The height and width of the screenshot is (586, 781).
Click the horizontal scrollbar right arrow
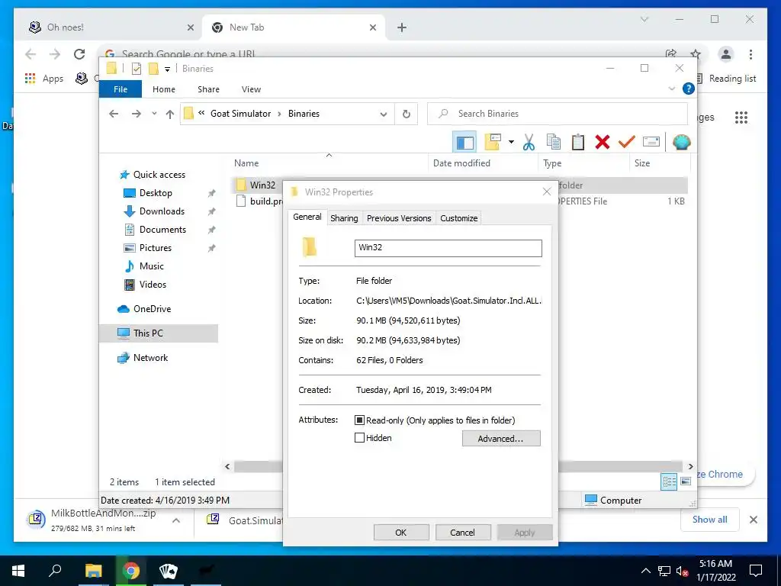tap(690, 466)
